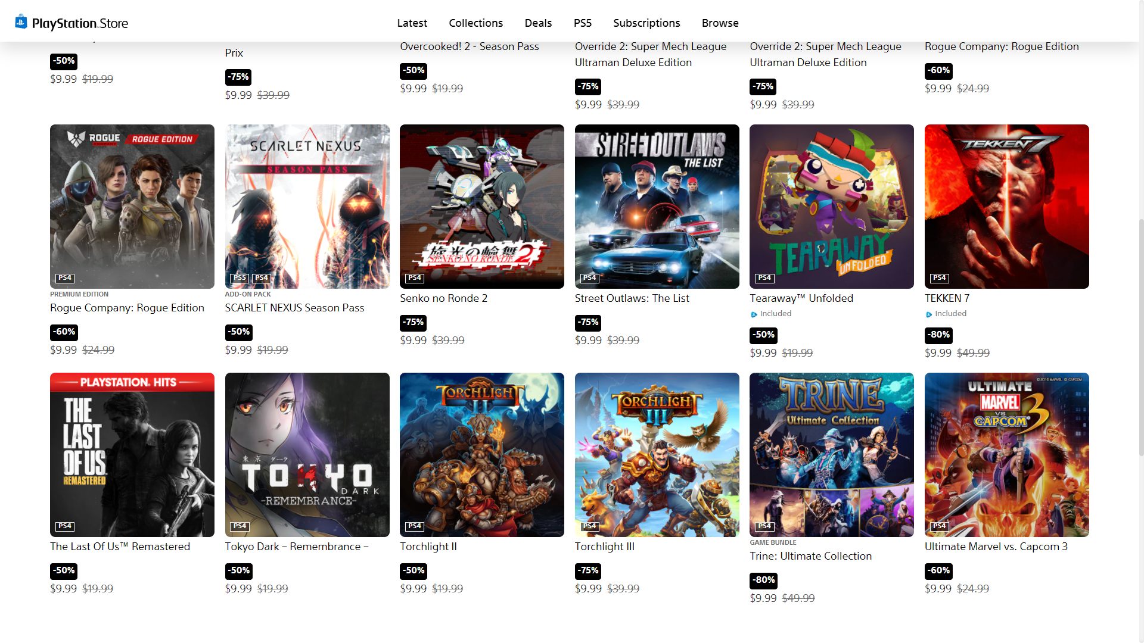Click PS5 badge on Scarlet Nexus cover
The image size is (1144, 643).
click(240, 278)
